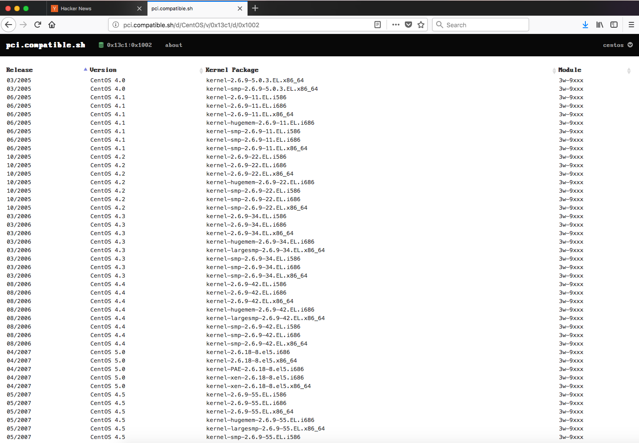Open the Library menu icon
Viewport: 639px width, 443px height.
point(600,25)
